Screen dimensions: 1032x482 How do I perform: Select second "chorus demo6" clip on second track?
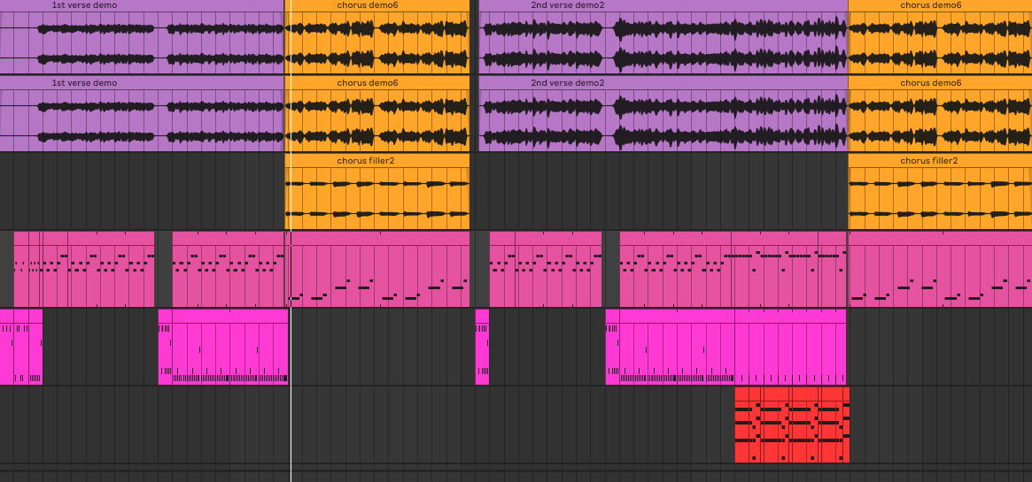[940, 114]
